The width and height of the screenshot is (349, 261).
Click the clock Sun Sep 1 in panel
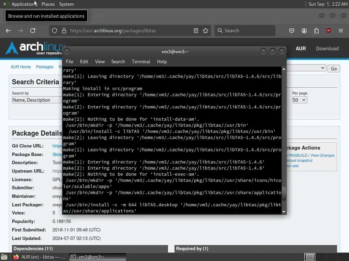[328, 4]
